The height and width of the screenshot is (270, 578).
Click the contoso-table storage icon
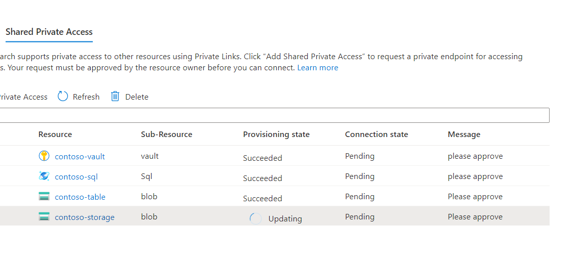[44, 197]
